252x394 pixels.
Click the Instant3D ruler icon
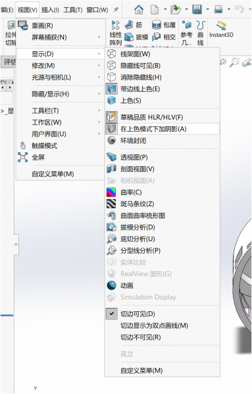[221, 25]
